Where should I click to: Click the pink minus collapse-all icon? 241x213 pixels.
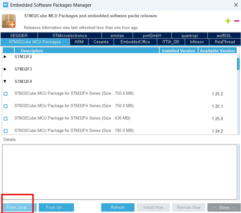(237, 21)
